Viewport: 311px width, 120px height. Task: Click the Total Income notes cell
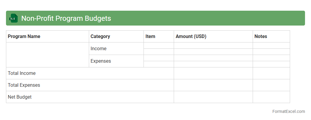click(x=271, y=73)
